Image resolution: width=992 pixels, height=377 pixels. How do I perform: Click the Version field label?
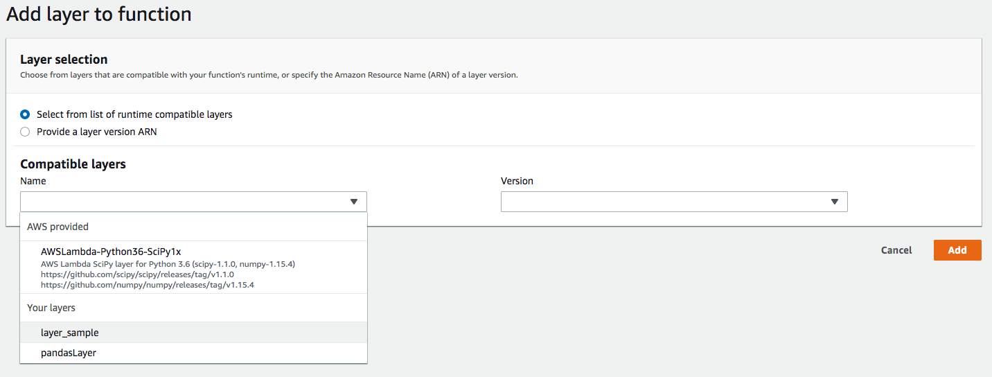(x=517, y=181)
